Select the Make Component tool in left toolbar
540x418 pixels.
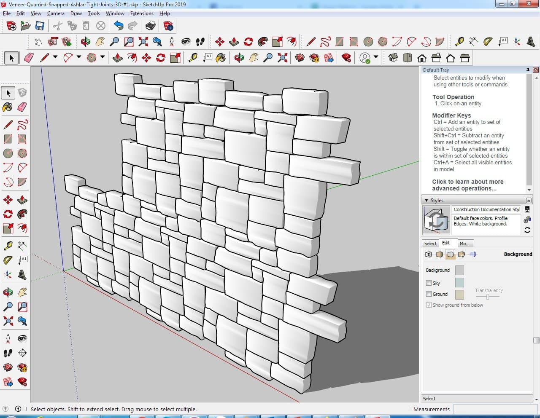[x=22, y=93]
